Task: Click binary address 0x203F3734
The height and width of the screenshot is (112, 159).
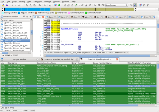Action: tap(78, 71)
